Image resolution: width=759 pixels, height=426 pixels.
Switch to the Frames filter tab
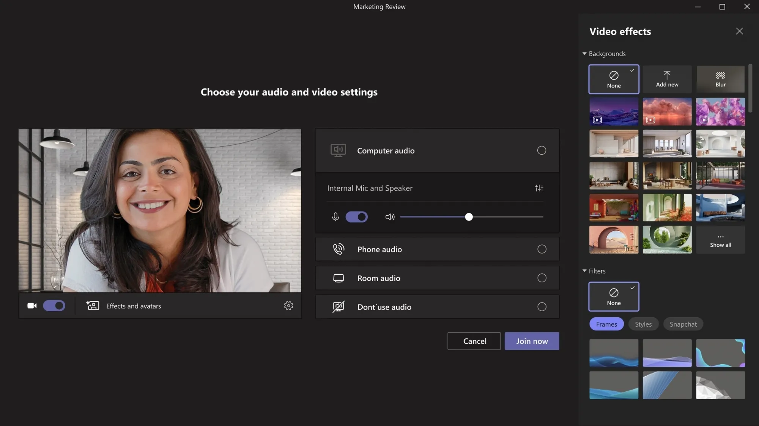pos(606,324)
